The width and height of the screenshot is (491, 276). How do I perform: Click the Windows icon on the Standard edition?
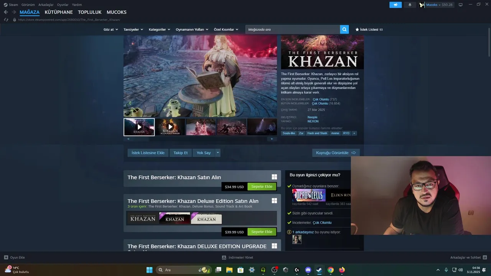(x=274, y=177)
